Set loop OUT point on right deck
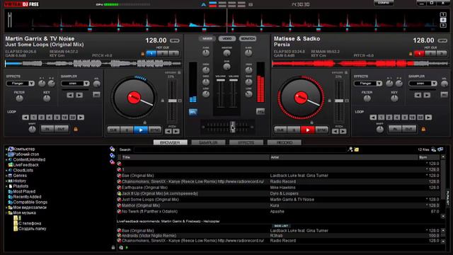This screenshot has height=255, width=453. point(409,129)
